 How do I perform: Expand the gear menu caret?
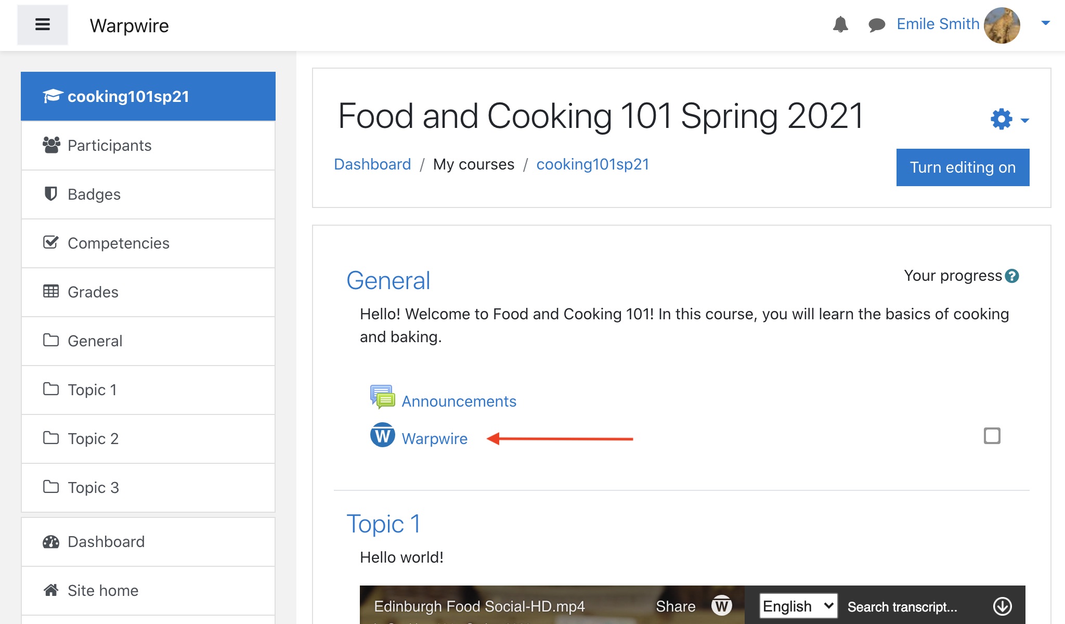point(1024,121)
